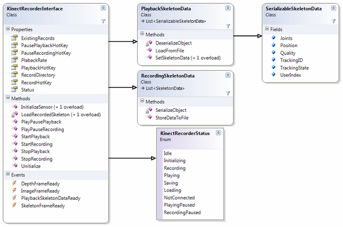This screenshot has height=227, width=343.
Task: Click the event icon next to PlaybackSkeletonDataReady
Action: click(x=14, y=198)
